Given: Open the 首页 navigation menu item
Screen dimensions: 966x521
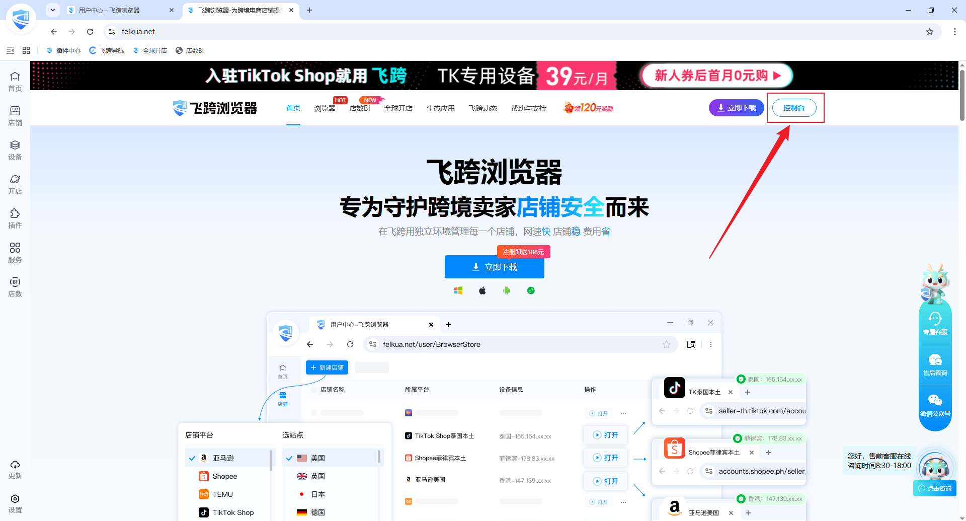Looking at the screenshot, I should pyautogui.click(x=293, y=108).
